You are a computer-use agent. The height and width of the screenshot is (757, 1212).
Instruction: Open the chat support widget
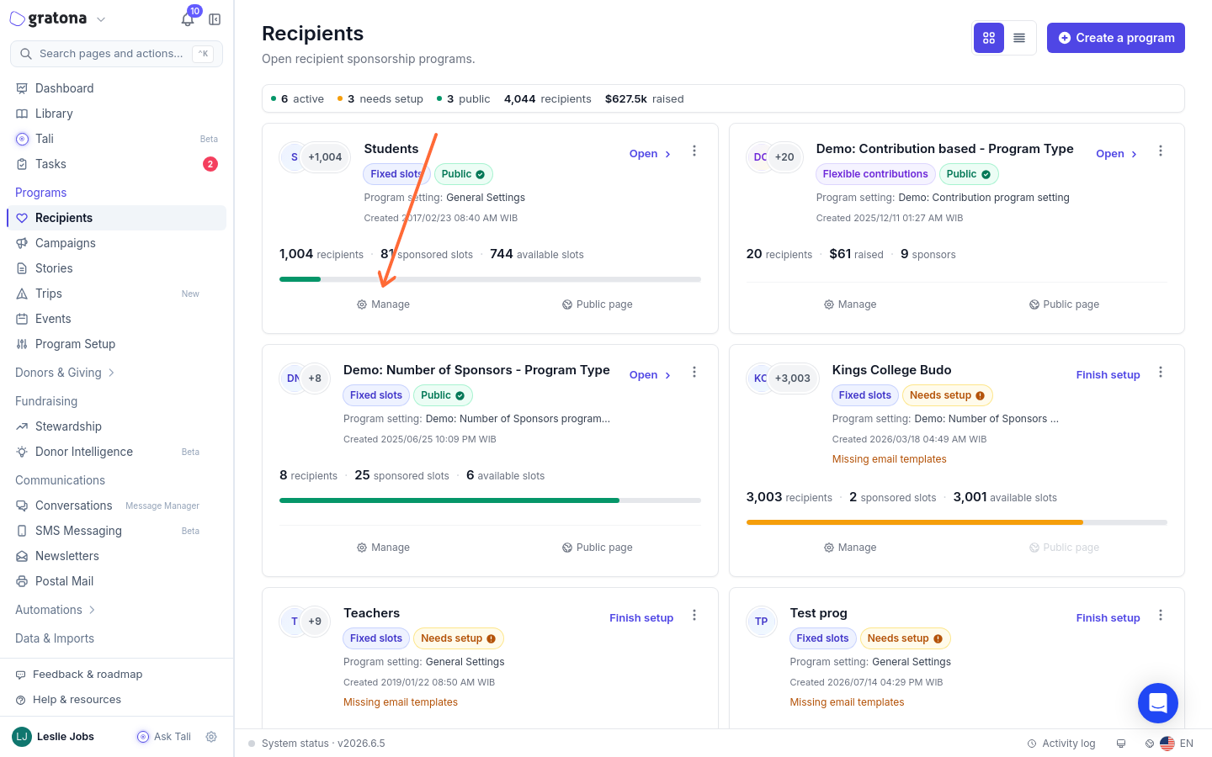click(1158, 703)
